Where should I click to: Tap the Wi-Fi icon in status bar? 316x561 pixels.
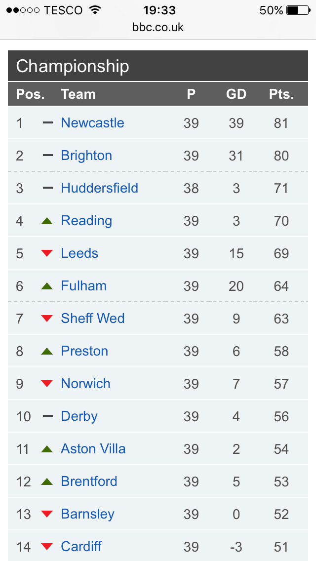pyautogui.click(x=95, y=10)
